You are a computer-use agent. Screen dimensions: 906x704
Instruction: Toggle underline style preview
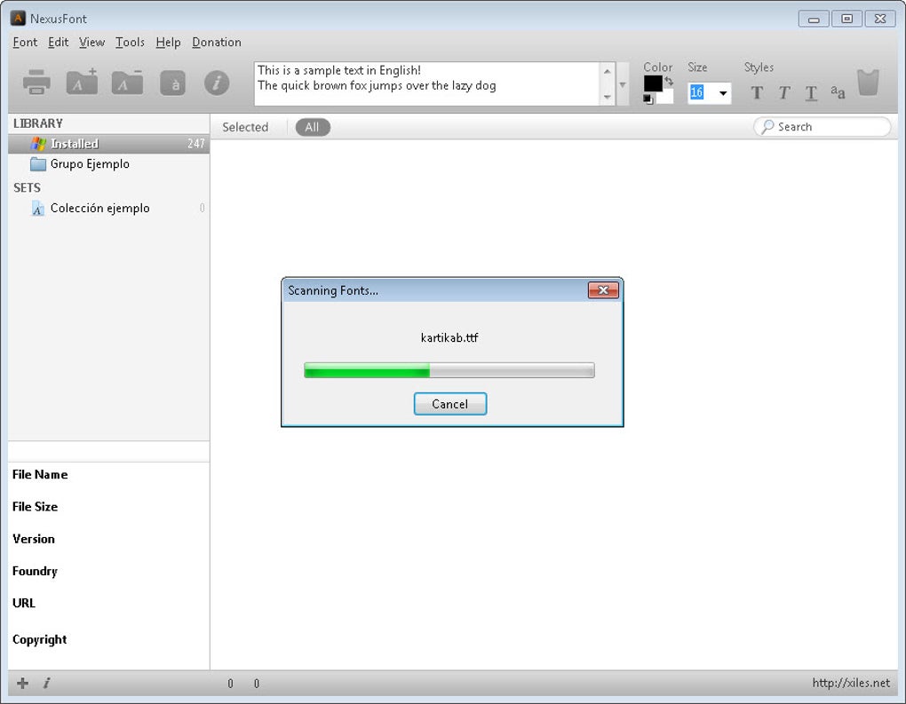coord(811,92)
